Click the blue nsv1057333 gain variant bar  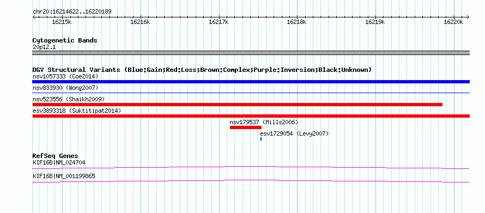point(251,82)
